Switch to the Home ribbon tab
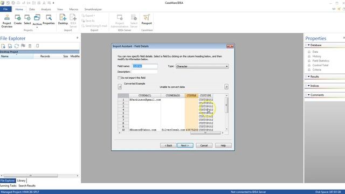This screenshot has width=345, height=194. tap(19, 9)
